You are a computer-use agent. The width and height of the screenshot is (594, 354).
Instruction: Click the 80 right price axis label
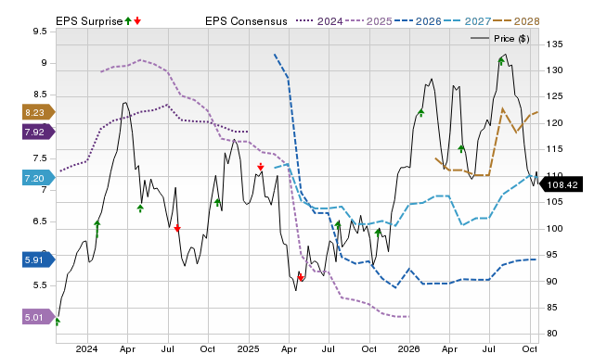(552, 334)
